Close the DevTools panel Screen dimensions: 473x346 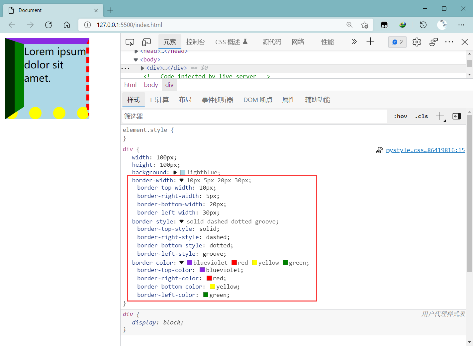tap(465, 42)
